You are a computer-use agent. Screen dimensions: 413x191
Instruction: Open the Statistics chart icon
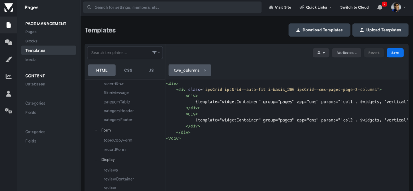tap(8, 77)
